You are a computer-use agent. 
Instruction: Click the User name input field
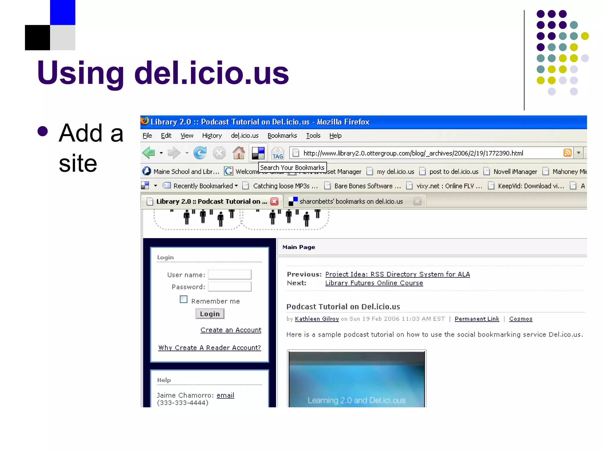230,275
